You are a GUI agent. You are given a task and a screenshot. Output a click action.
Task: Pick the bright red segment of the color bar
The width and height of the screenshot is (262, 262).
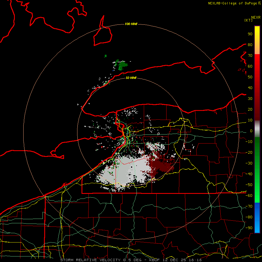pyautogui.click(x=257, y=62)
